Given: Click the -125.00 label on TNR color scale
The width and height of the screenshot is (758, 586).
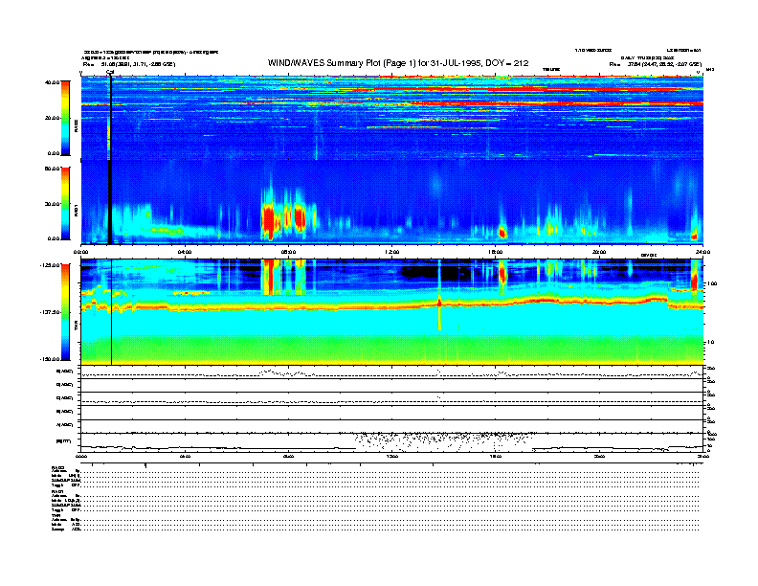Looking at the screenshot, I should (50, 265).
